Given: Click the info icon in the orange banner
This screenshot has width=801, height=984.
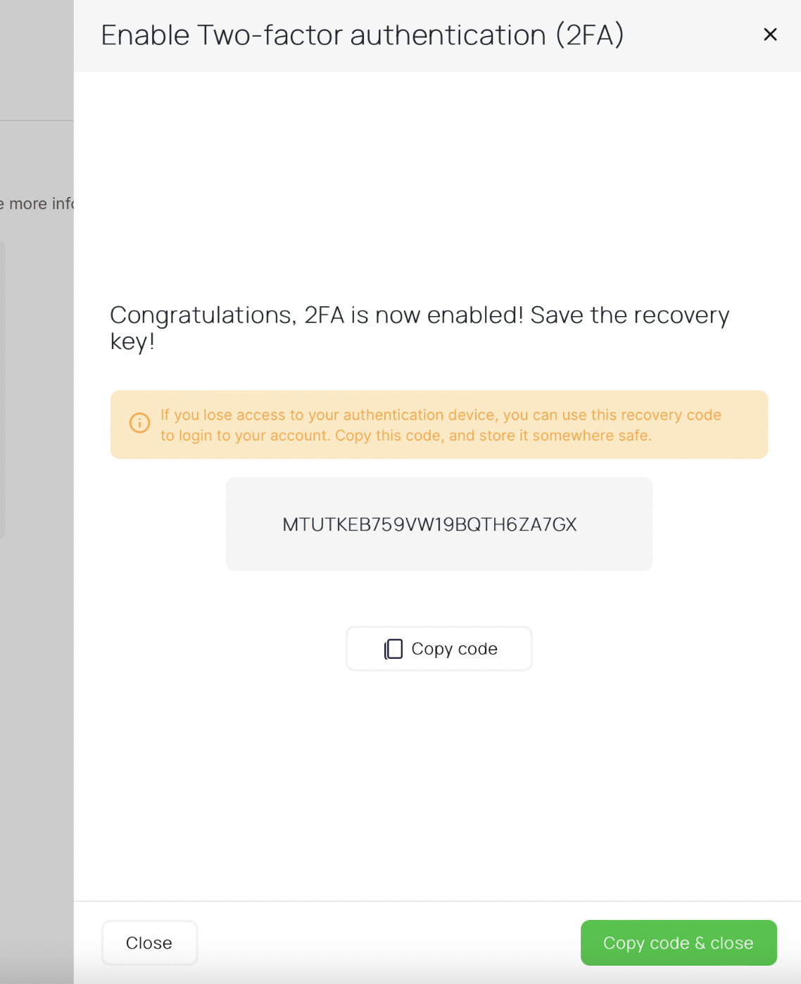Looking at the screenshot, I should [139, 422].
